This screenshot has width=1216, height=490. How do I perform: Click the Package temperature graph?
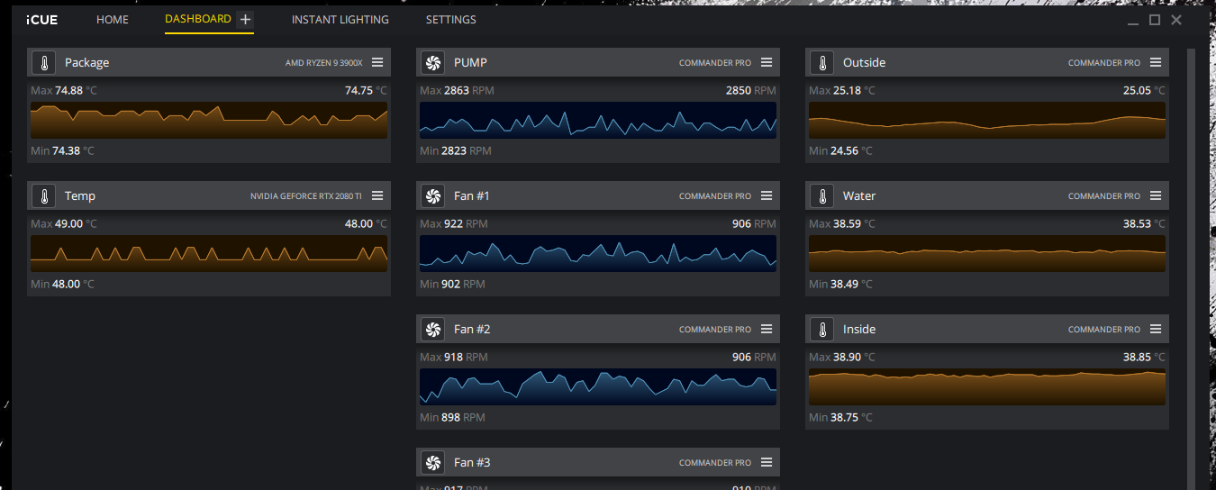209,120
